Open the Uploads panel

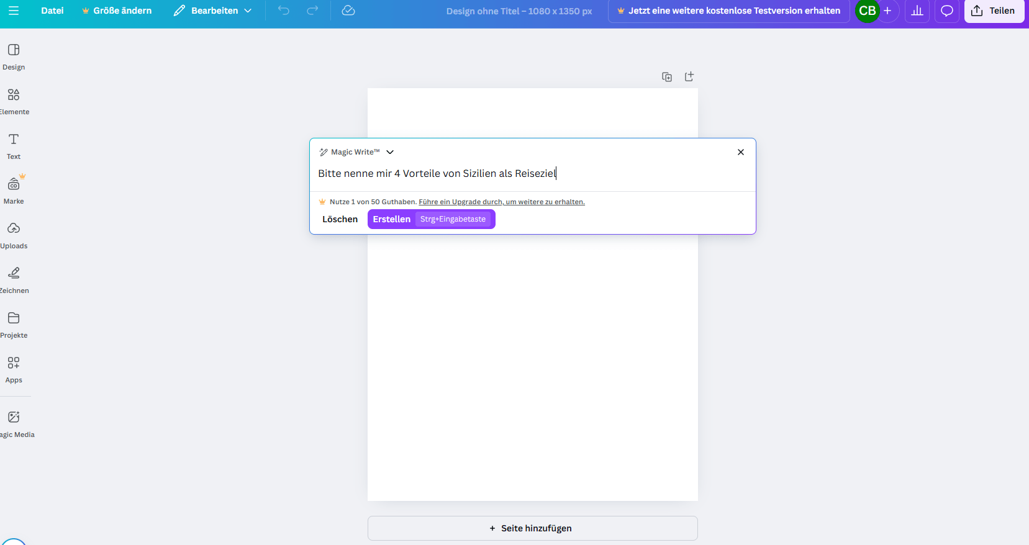click(14, 235)
